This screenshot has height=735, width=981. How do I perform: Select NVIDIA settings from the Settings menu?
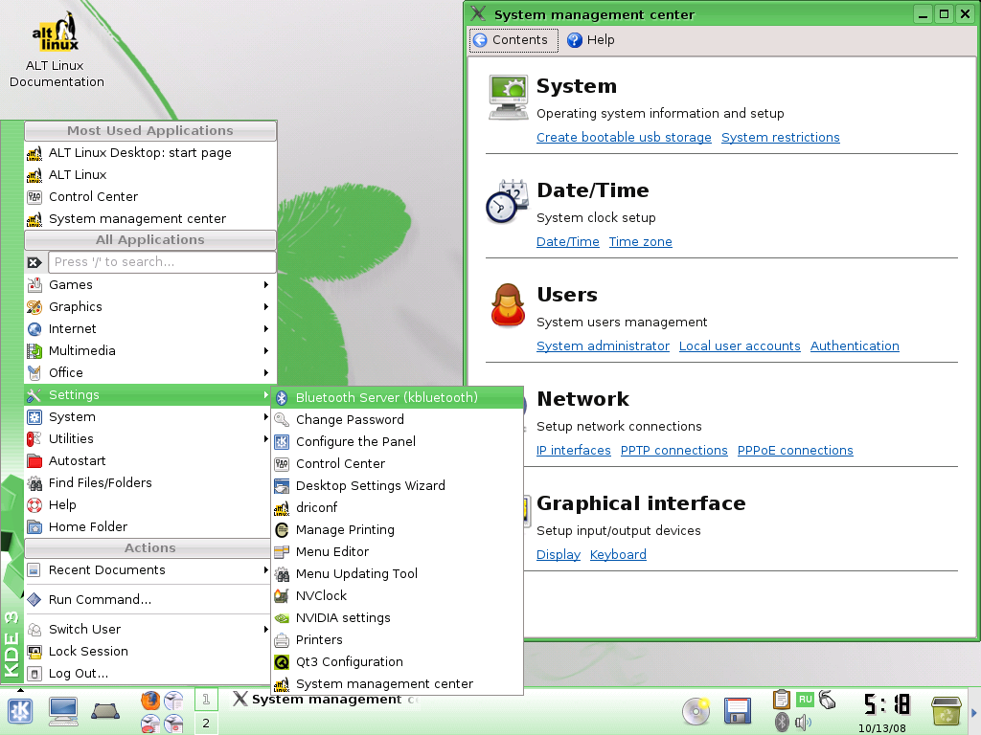(343, 617)
